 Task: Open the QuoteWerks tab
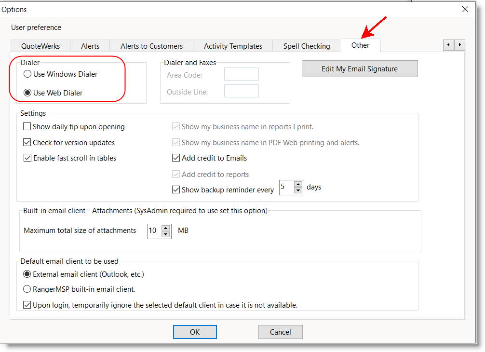[x=40, y=46]
